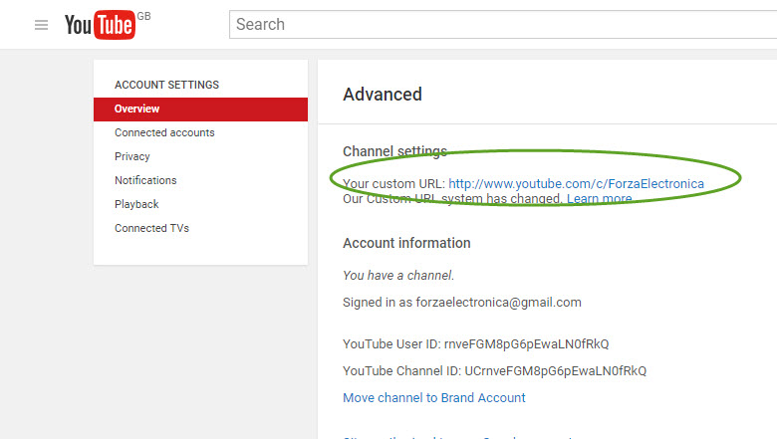The width and height of the screenshot is (777, 439).
Task: Click Move channel to Brand Account
Action: (434, 398)
